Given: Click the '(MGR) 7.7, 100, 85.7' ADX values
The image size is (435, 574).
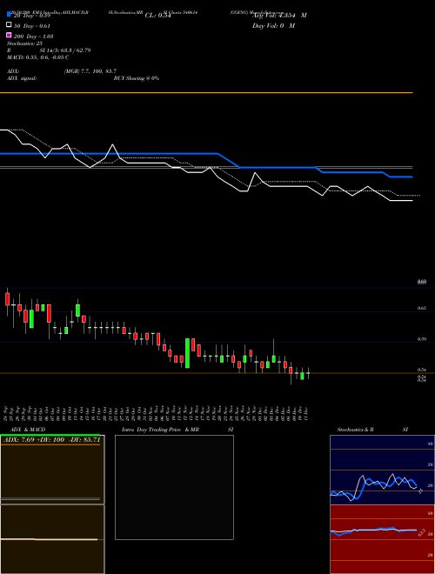Looking at the screenshot, I should pyautogui.click(x=90, y=71).
